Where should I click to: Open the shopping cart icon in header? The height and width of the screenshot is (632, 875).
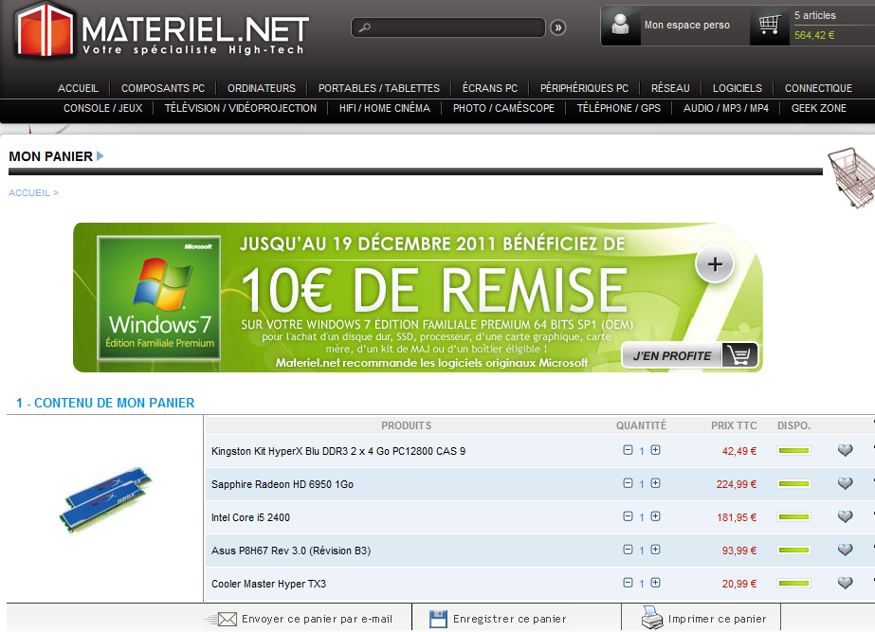(x=769, y=26)
